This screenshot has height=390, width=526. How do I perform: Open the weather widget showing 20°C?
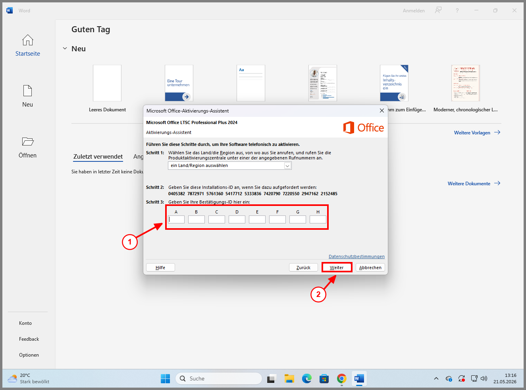click(29, 378)
